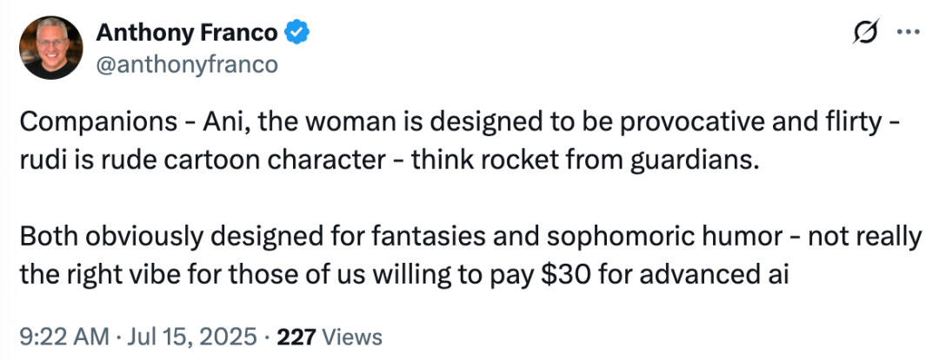Click the Jul 15, 2025 date
939x360 pixels.
193,335
